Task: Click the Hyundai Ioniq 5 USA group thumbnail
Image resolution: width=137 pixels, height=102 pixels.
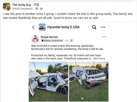Action: coord(42,27)
